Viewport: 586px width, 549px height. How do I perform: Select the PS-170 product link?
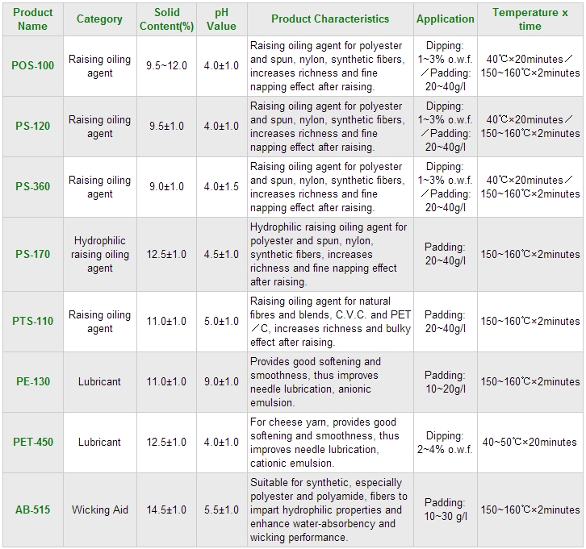(x=34, y=254)
